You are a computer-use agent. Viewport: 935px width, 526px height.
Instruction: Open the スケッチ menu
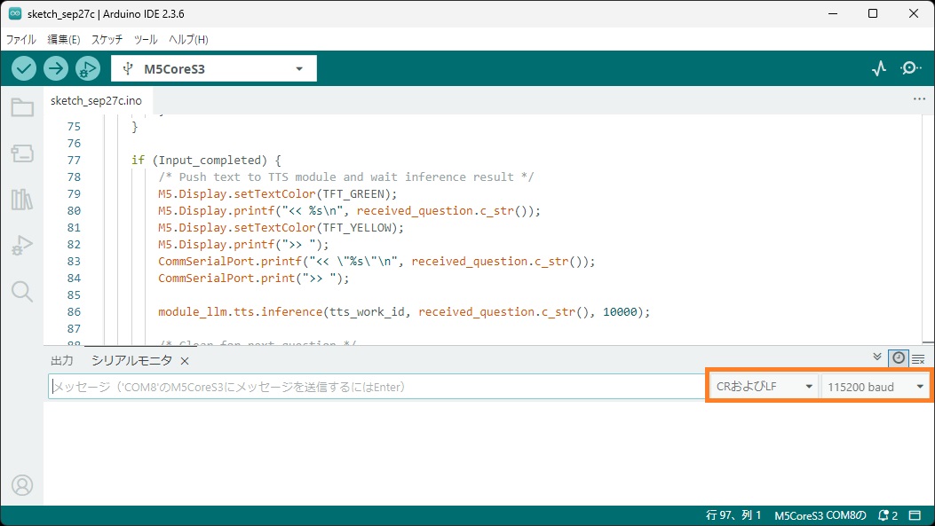tap(107, 40)
